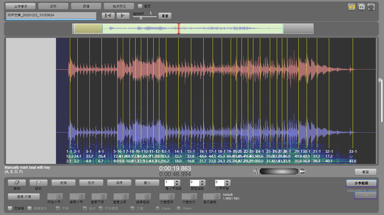Select the eraser (擦除) tool
Image resolution: width=384 pixels, height=215 pixels.
pyautogui.click(x=17, y=183)
